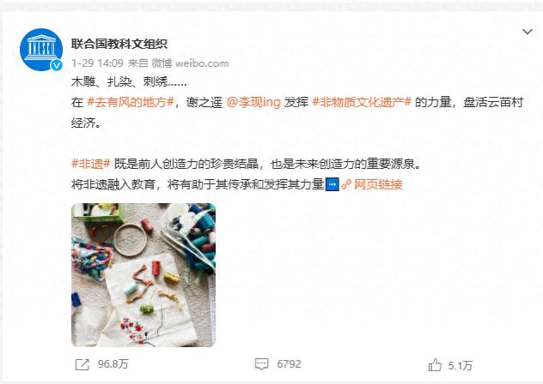Open the 6792 comments count
The image size is (543, 384).
[x=289, y=364]
